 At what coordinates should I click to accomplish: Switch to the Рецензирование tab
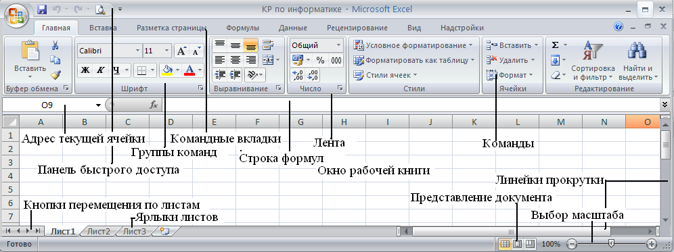click(x=357, y=28)
